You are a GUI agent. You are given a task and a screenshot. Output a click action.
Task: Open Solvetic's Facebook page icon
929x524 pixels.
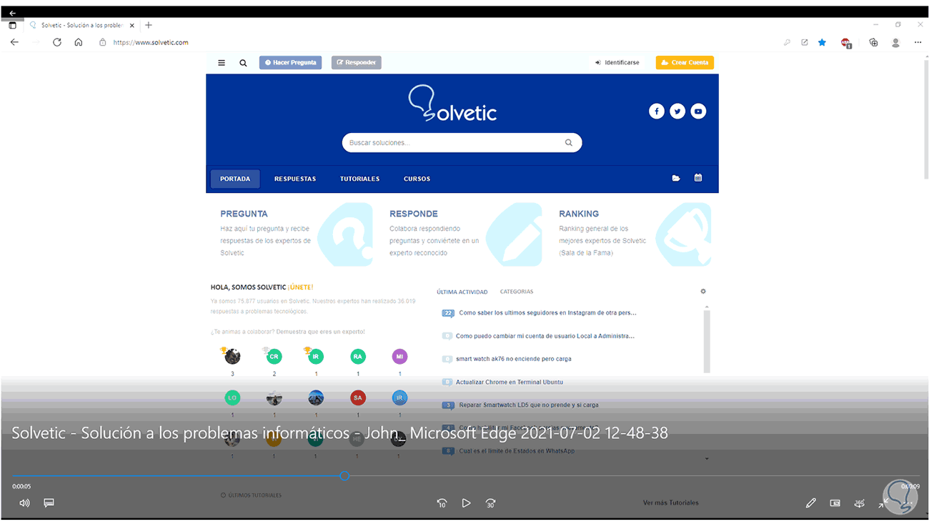click(657, 111)
